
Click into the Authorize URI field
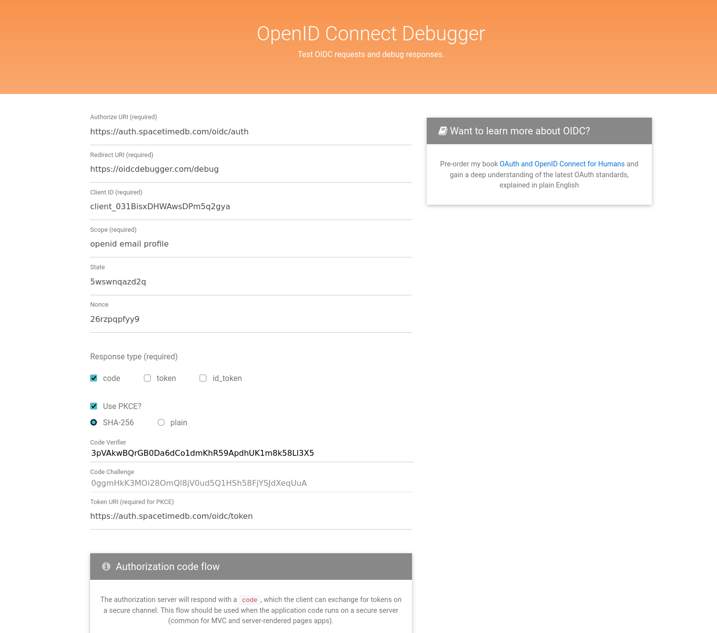[x=251, y=132]
